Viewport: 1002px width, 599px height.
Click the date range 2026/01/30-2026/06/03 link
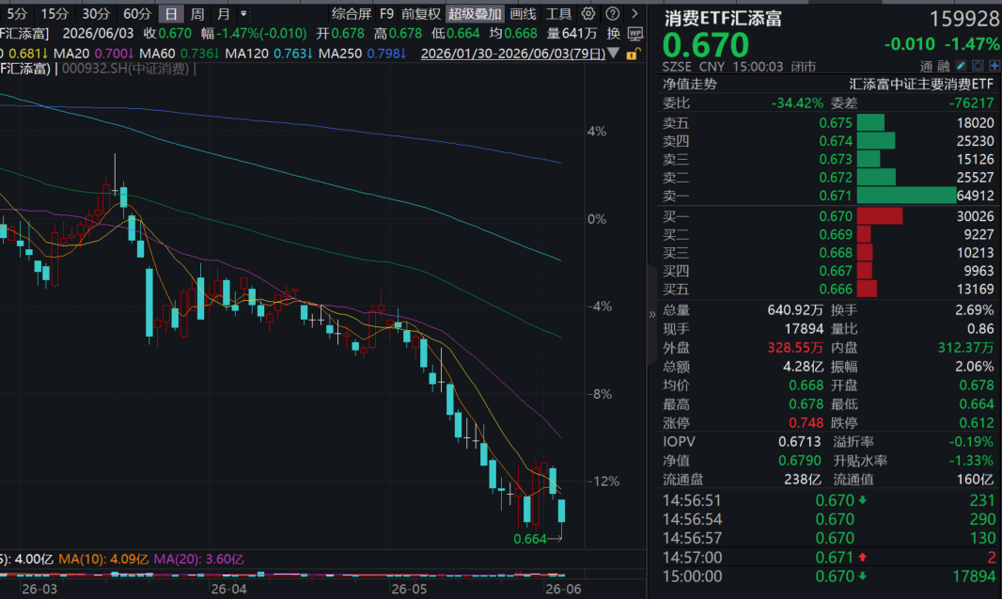coord(513,54)
